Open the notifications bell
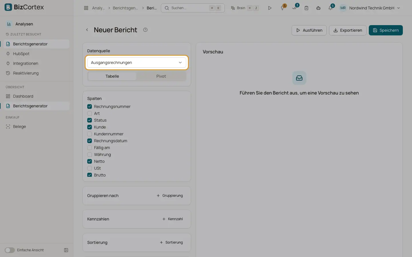Image resolution: width=412 pixels, height=257 pixels. [x=330, y=8]
